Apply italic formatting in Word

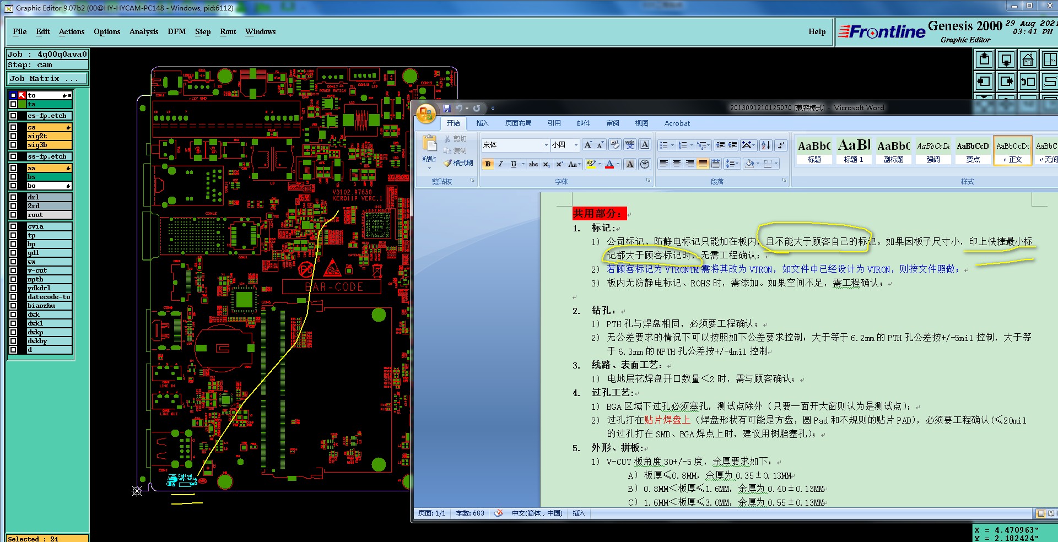(500, 164)
